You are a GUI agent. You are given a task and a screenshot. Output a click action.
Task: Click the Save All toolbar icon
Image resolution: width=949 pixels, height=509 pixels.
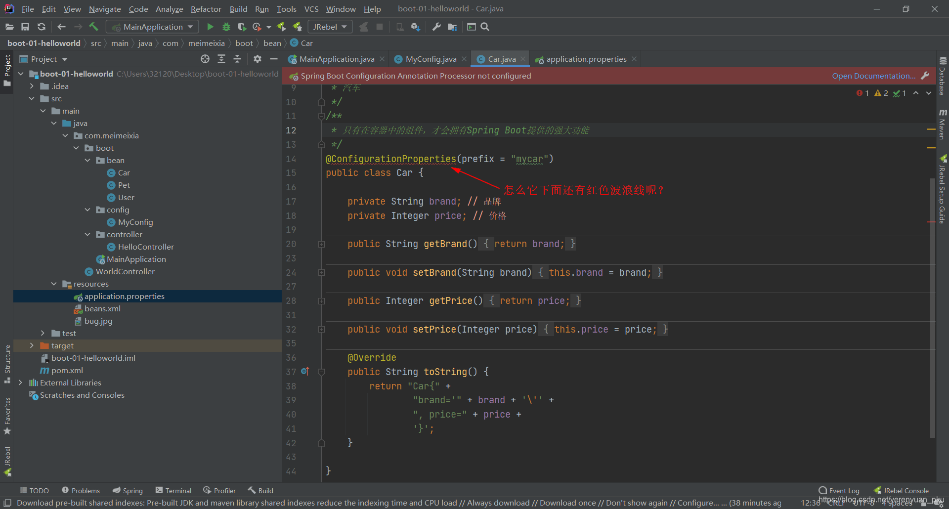click(x=25, y=27)
